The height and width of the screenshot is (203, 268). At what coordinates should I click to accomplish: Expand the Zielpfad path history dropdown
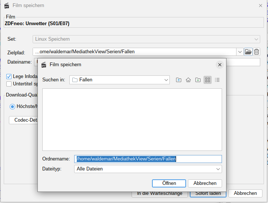pyautogui.click(x=240, y=52)
